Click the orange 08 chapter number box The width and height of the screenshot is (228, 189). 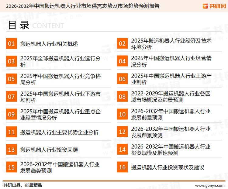pos(122,97)
